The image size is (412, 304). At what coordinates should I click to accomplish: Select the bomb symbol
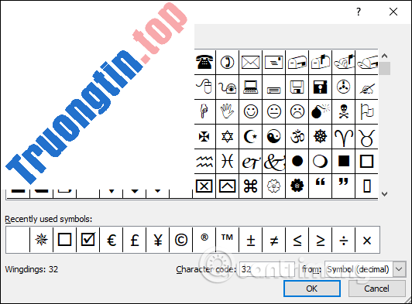click(320, 111)
